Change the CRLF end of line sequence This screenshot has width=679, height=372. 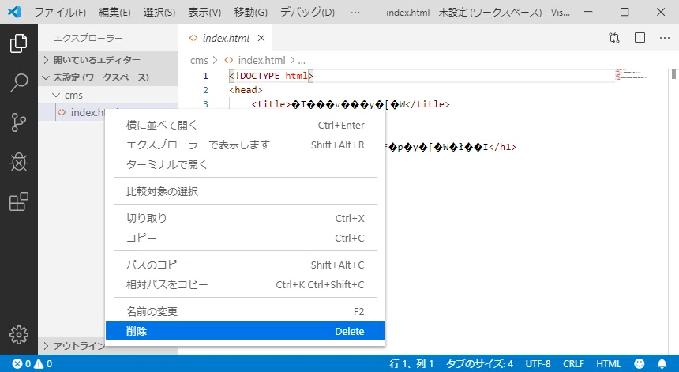click(x=574, y=364)
